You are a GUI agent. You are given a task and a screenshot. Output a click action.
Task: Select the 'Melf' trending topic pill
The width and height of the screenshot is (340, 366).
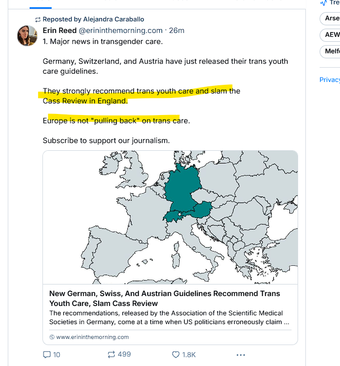pos(331,52)
